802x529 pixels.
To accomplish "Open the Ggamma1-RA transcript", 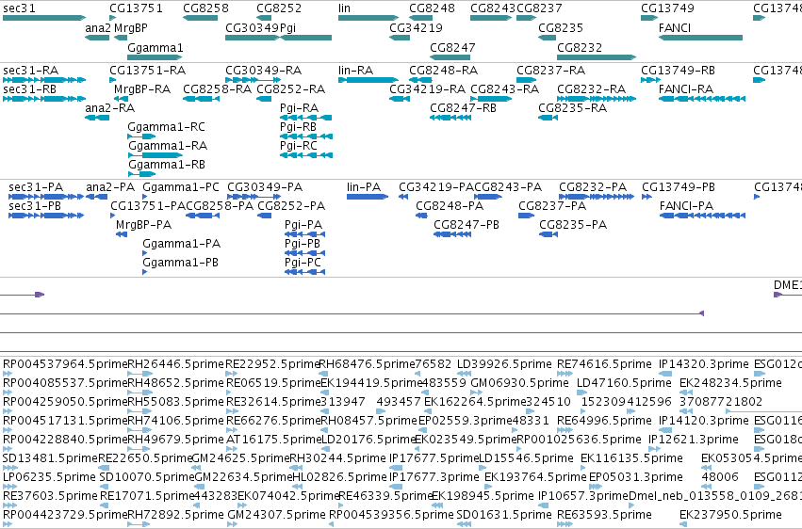I will click(155, 155).
